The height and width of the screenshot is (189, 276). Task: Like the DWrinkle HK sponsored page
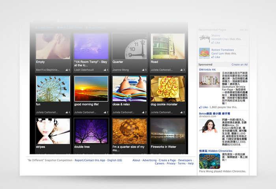pyautogui.click(x=203, y=107)
